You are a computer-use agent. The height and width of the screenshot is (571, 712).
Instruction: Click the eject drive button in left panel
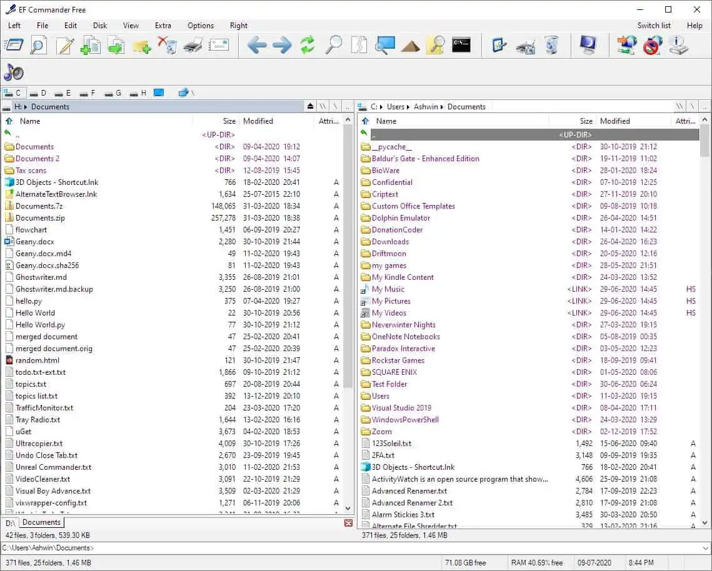[x=310, y=106]
